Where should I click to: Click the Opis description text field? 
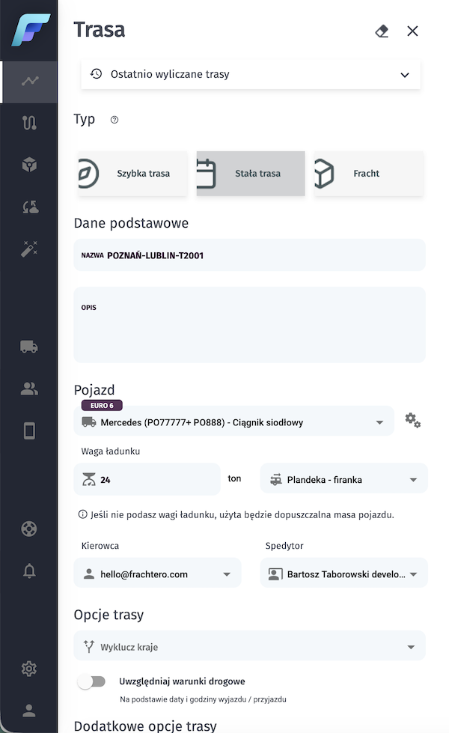tap(249, 329)
